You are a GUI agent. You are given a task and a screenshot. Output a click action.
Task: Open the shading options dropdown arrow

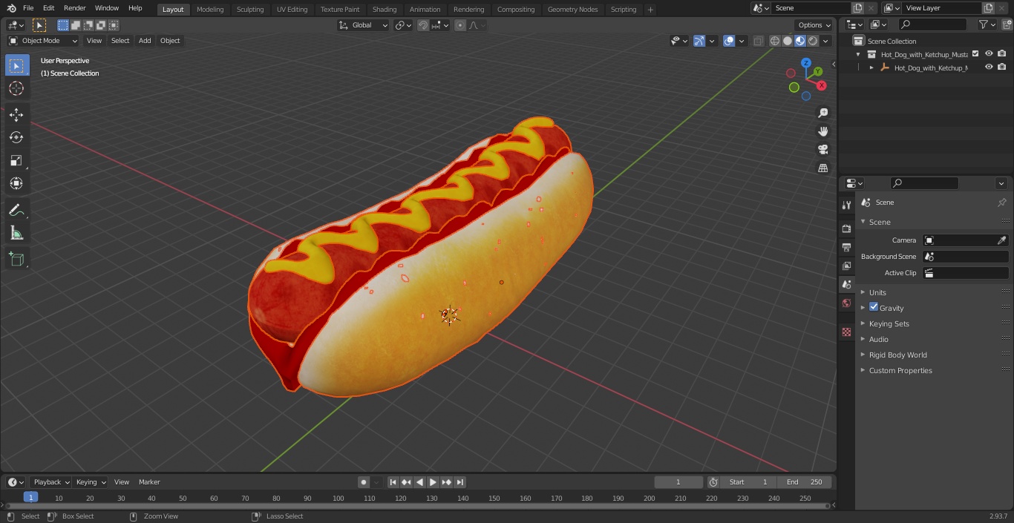[x=825, y=41]
